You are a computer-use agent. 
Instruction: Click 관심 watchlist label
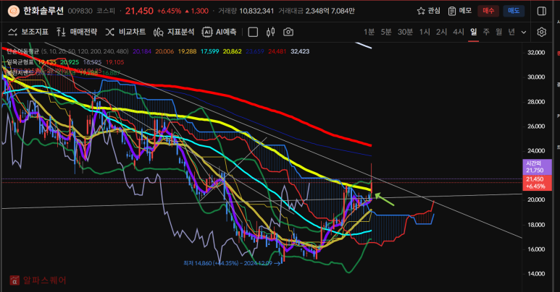click(x=434, y=11)
